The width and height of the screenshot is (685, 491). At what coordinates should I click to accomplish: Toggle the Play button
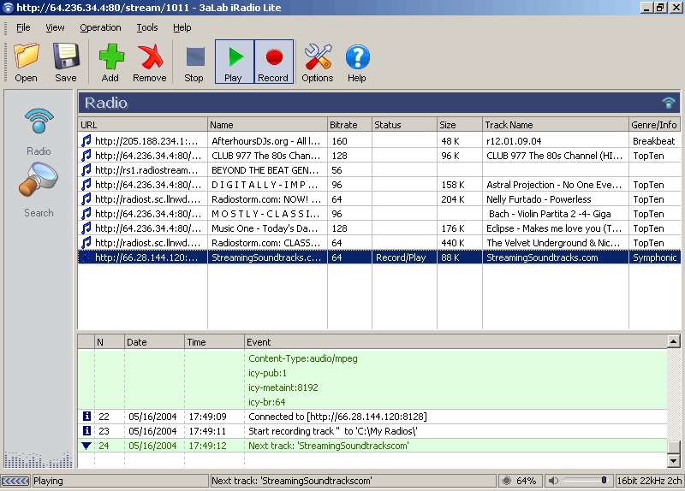[234, 62]
